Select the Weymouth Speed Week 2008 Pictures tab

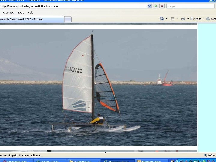[x=32, y=19]
